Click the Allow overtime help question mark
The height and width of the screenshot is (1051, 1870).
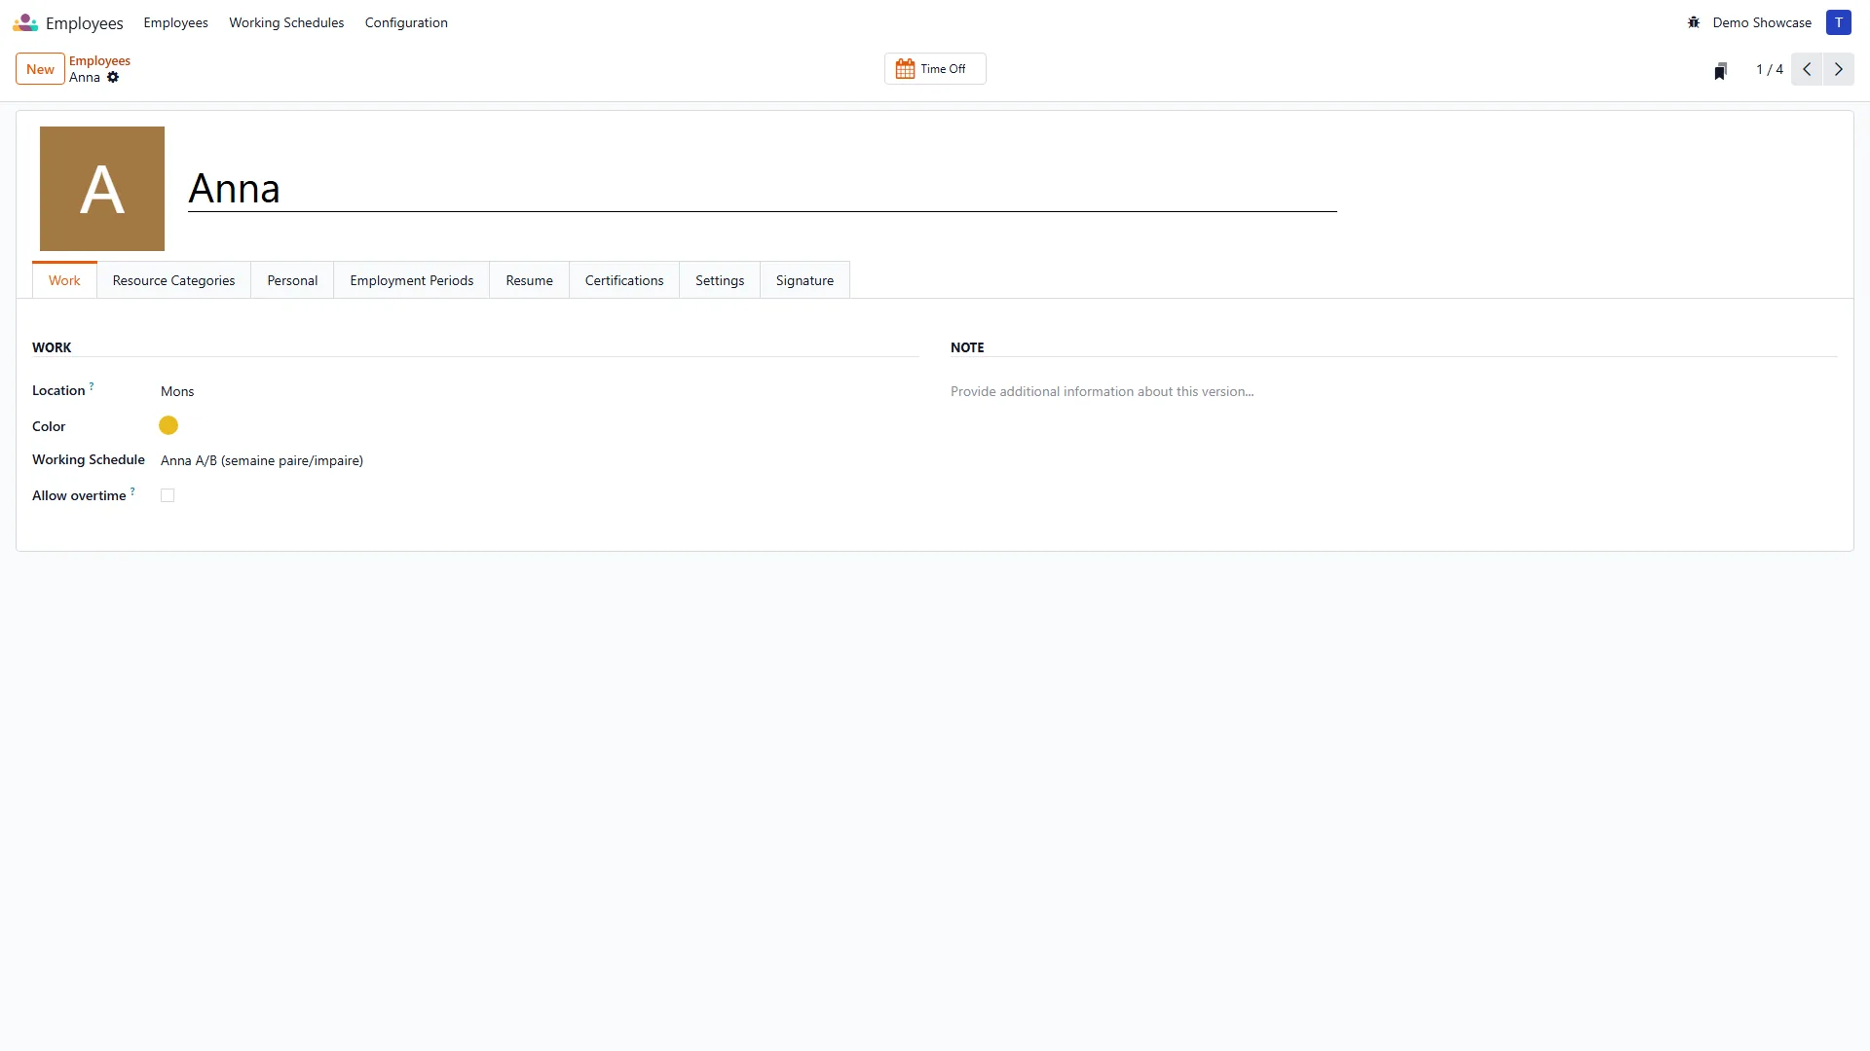(x=132, y=490)
